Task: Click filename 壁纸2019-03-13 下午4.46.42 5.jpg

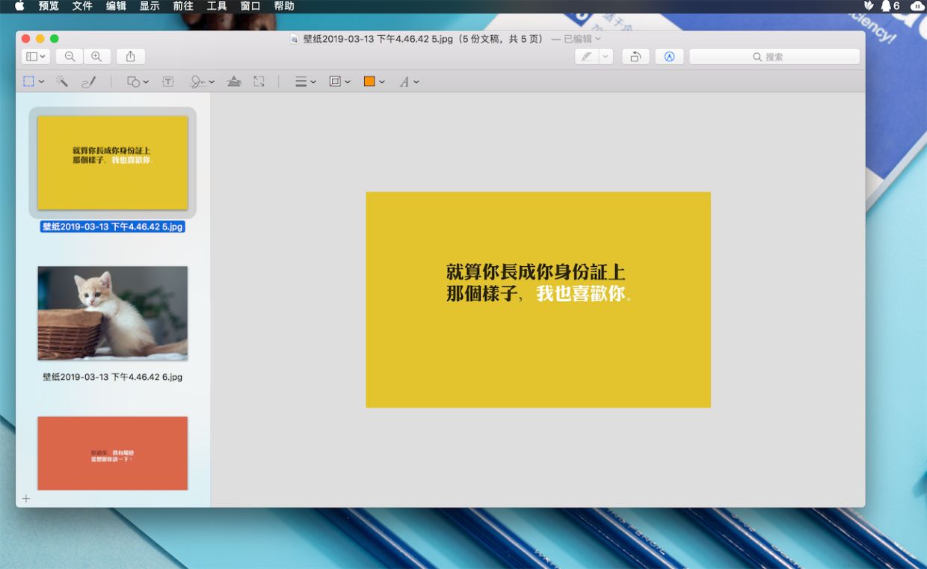Action: point(113,227)
